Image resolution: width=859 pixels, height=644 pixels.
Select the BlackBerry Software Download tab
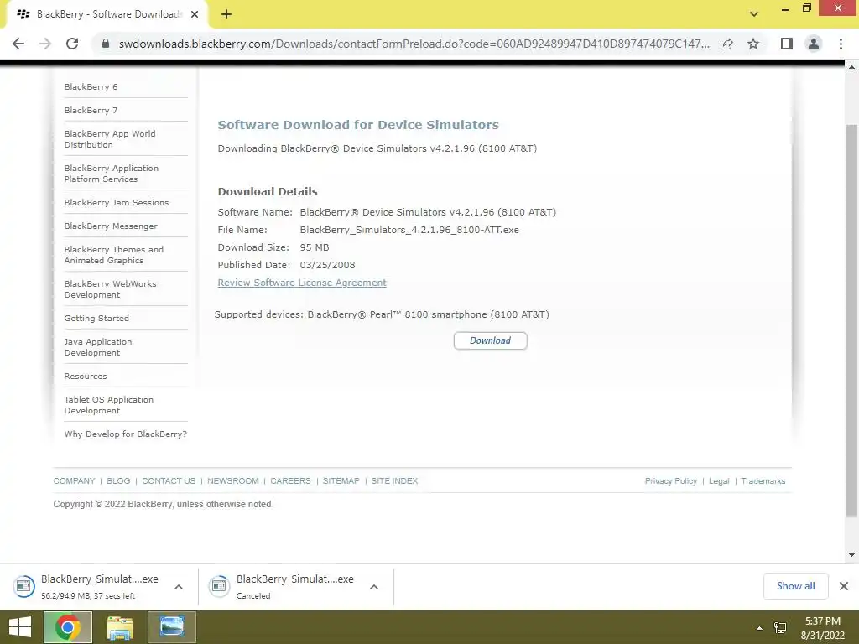[x=107, y=14]
